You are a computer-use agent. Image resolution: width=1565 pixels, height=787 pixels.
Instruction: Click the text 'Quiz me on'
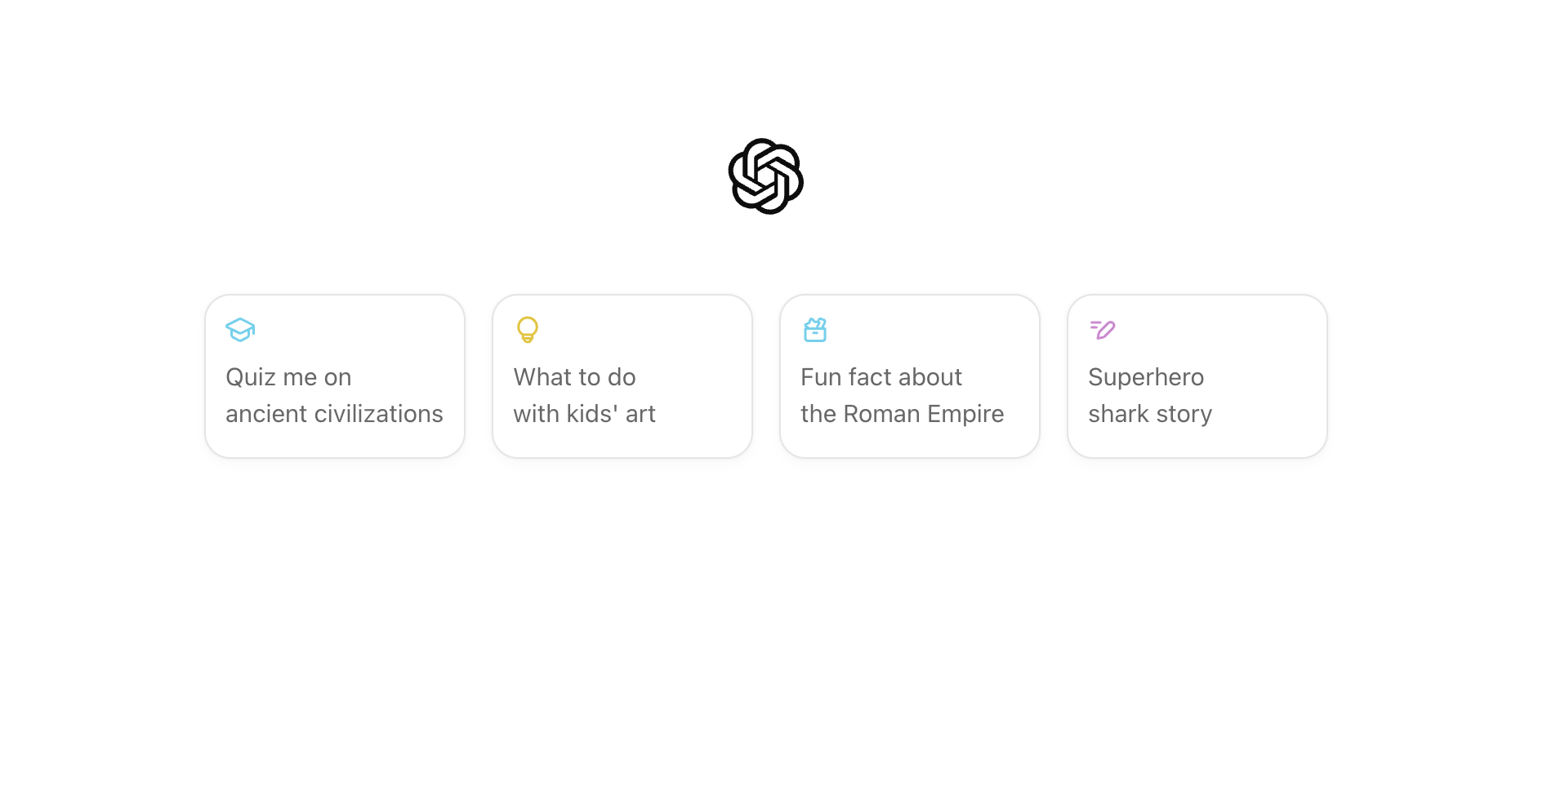tap(288, 376)
